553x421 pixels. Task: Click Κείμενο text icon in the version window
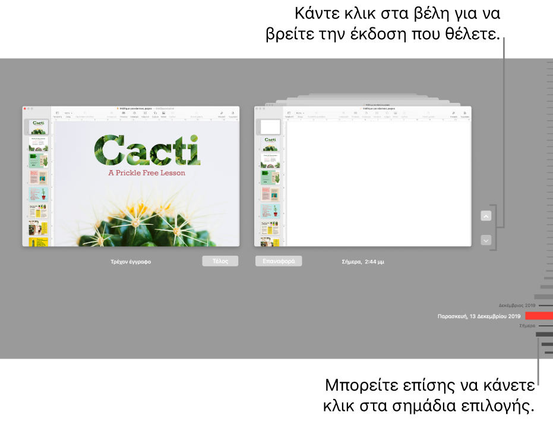click(x=377, y=113)
